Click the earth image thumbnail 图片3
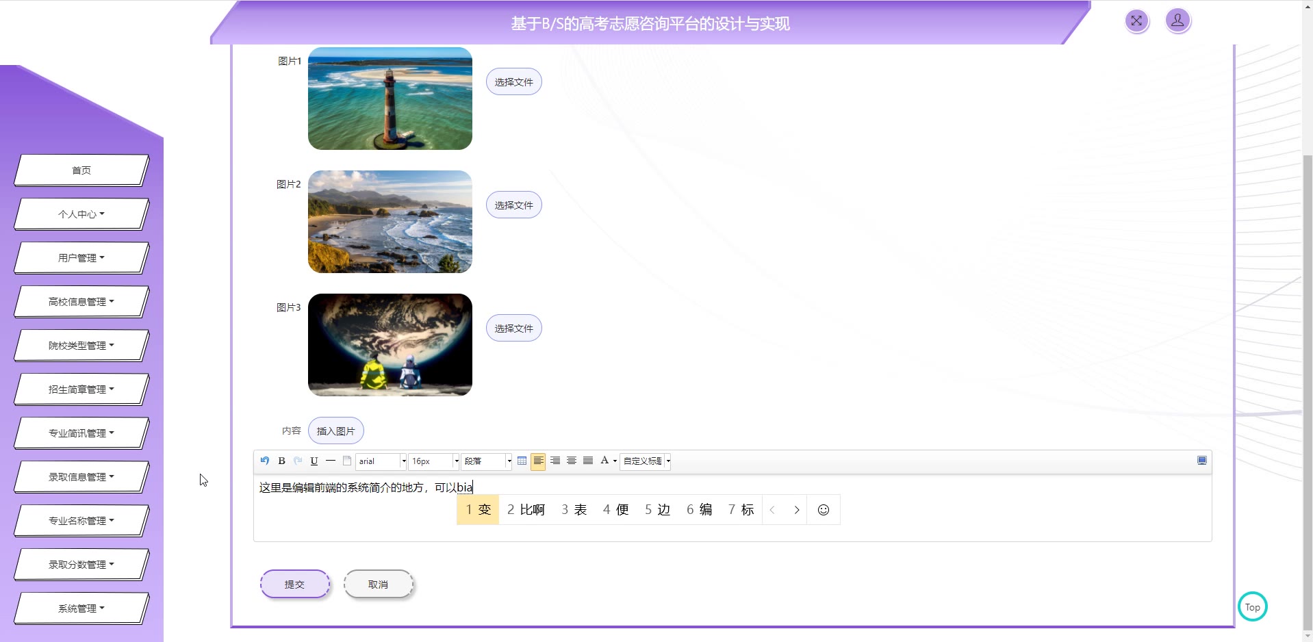The width and height of the screenshot is (1313, 642). 390,345
